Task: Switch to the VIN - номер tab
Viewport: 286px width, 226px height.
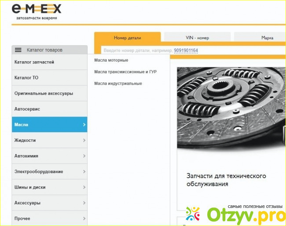Action: [197, 38]
